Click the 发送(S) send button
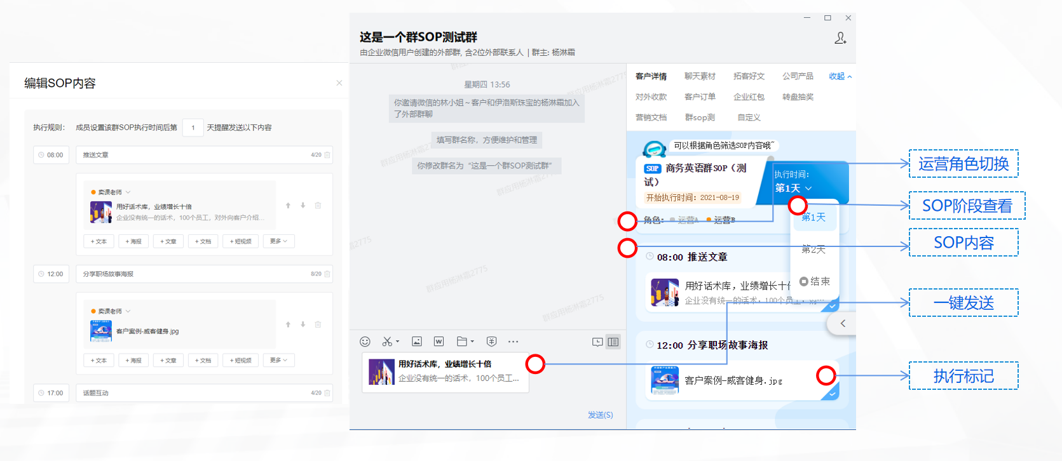The image size is (1062, 461). coord(600,415)
